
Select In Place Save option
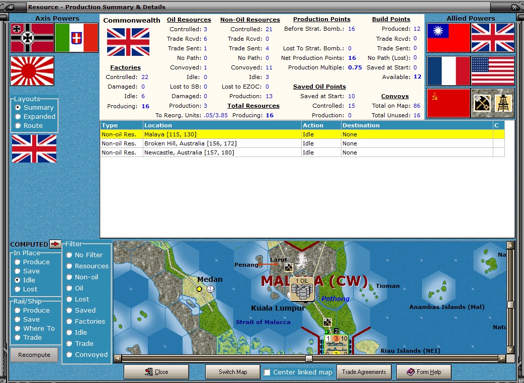click(x=27, y=271)
